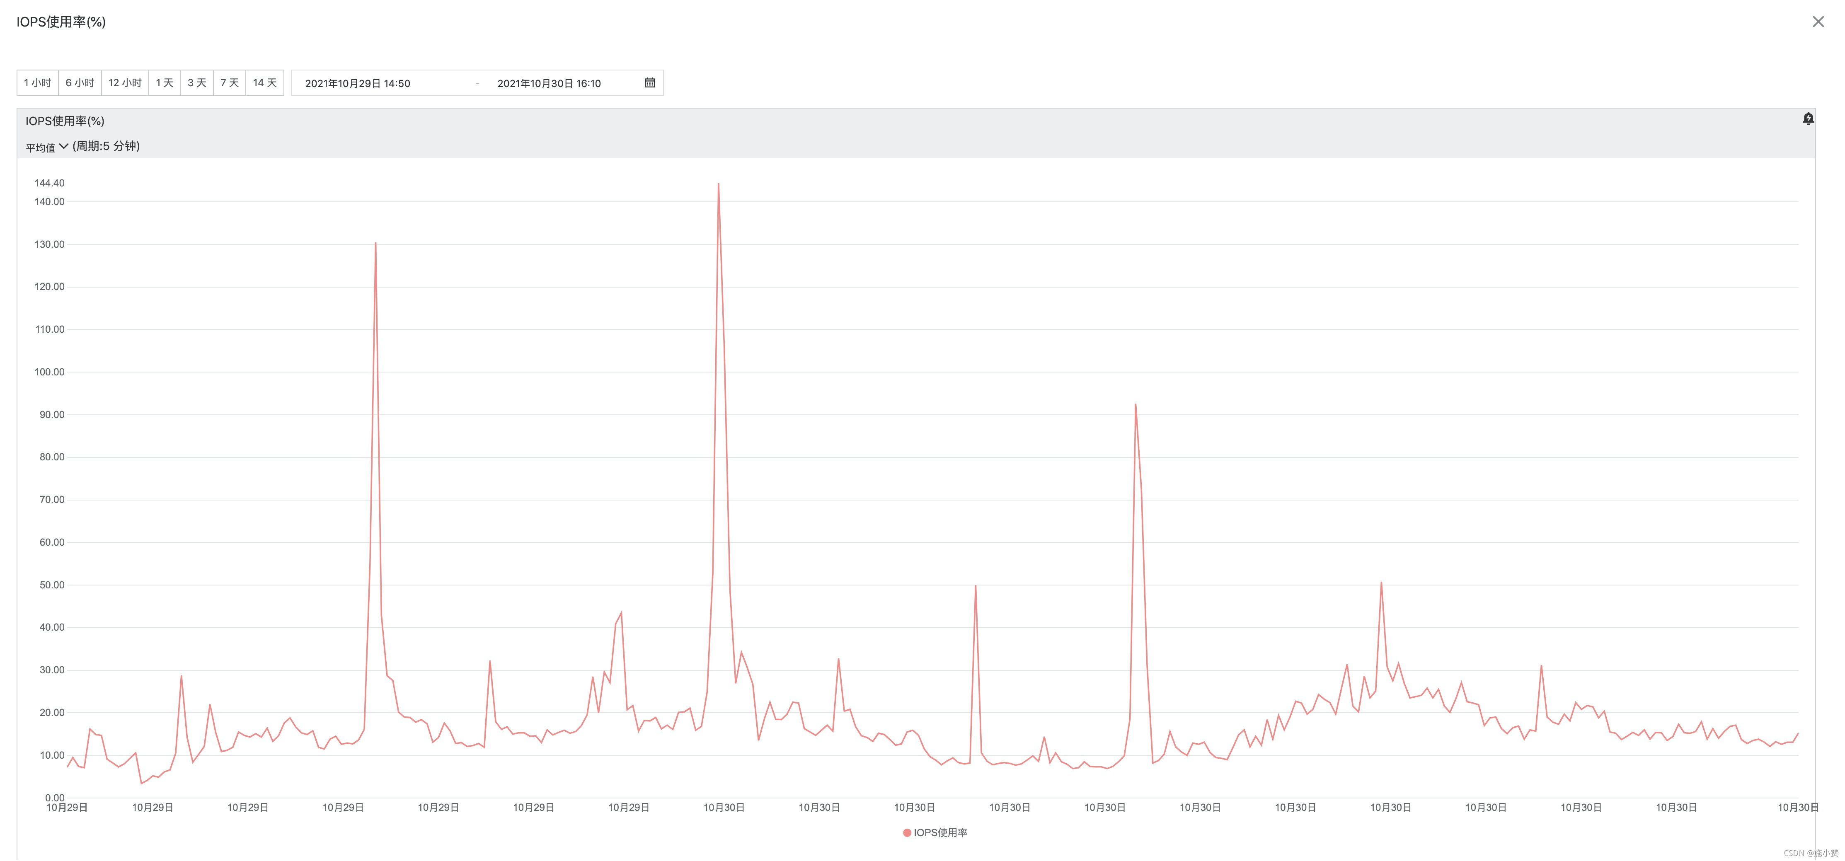Expand the 平均值 statistic dropdown
The width and height of the screenshot is (1845, 861).
46,147
